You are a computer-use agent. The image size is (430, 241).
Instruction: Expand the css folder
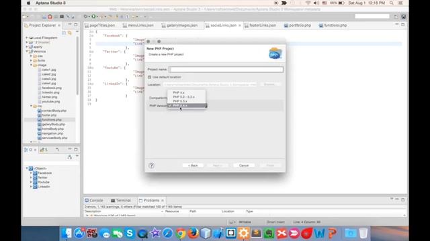[32, 56]
